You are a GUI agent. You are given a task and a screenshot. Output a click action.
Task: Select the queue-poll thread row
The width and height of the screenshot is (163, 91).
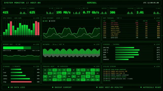131,38
